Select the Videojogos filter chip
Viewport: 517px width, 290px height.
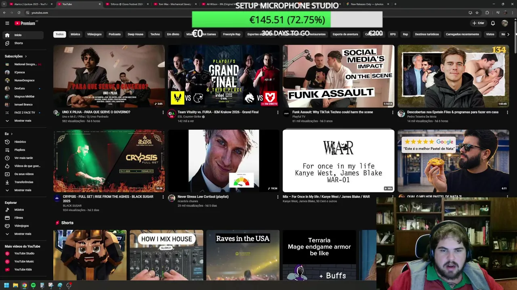95,34
